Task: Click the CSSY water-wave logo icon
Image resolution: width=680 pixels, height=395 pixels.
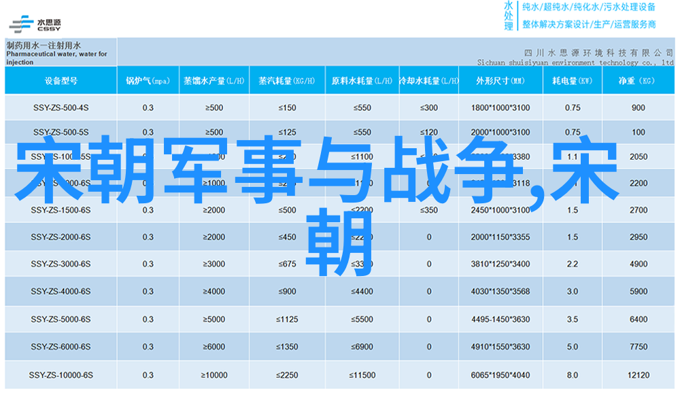Action: (21, 24)
